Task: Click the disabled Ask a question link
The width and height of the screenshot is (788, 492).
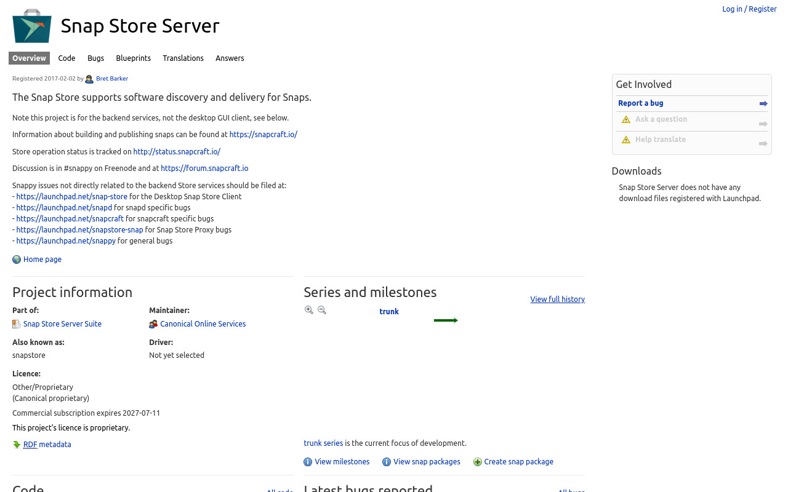Action: tap(661, 119)
